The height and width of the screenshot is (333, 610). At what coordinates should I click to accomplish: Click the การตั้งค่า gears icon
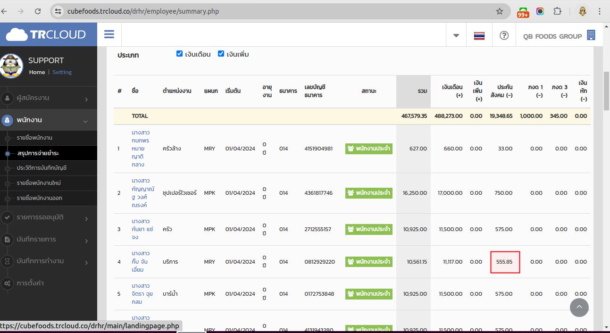[7, 283]
